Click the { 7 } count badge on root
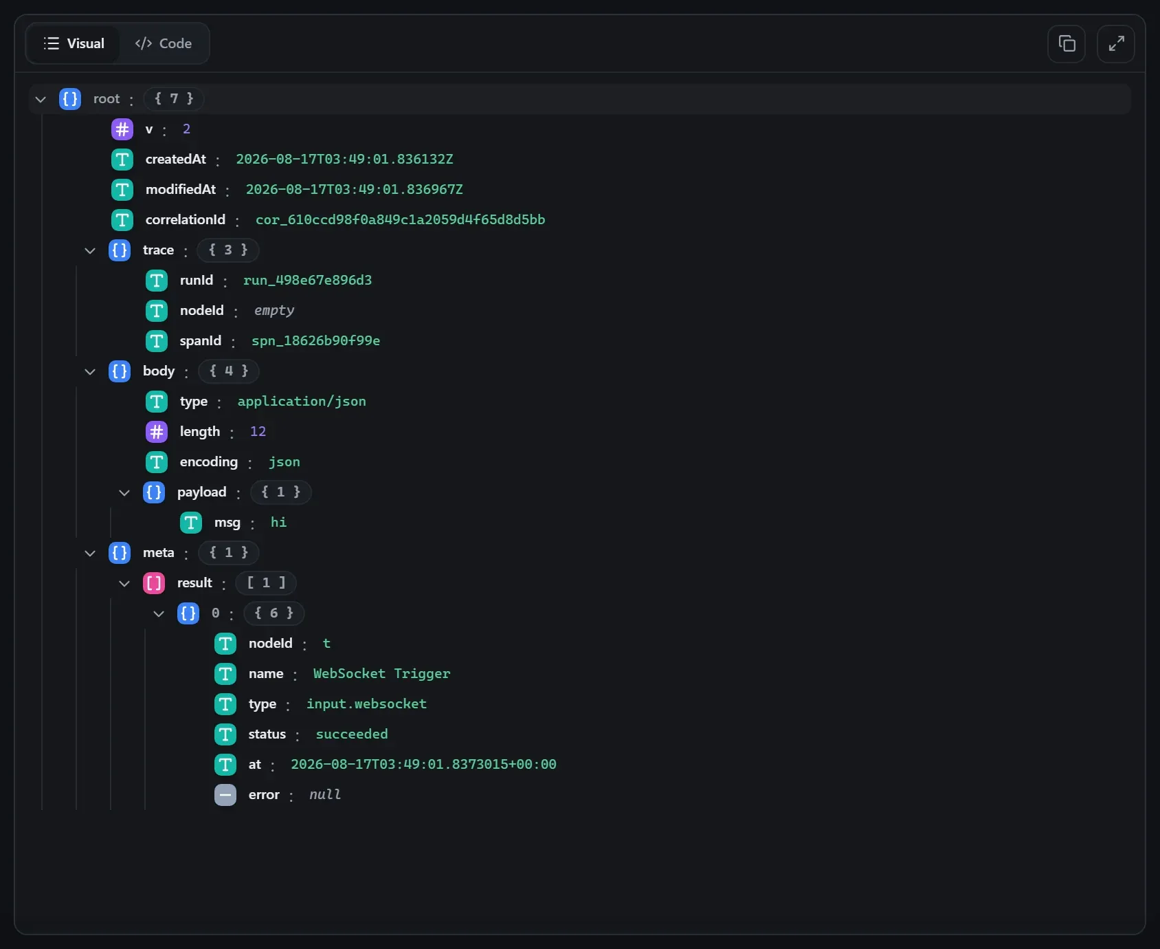Screen dimensions: 1160x949 pos(174,98)
